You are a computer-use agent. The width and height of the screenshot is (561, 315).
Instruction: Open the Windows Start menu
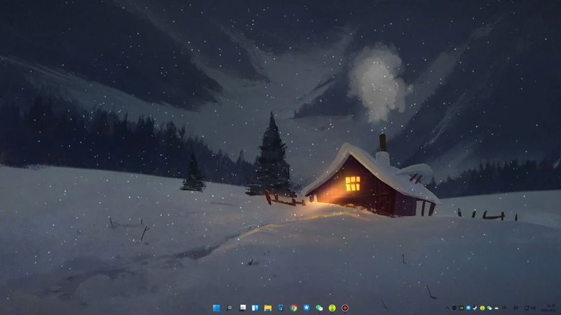[217, 308]
